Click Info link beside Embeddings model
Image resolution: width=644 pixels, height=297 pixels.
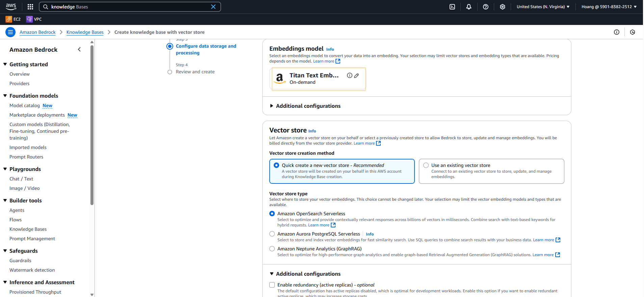[330, 49]
